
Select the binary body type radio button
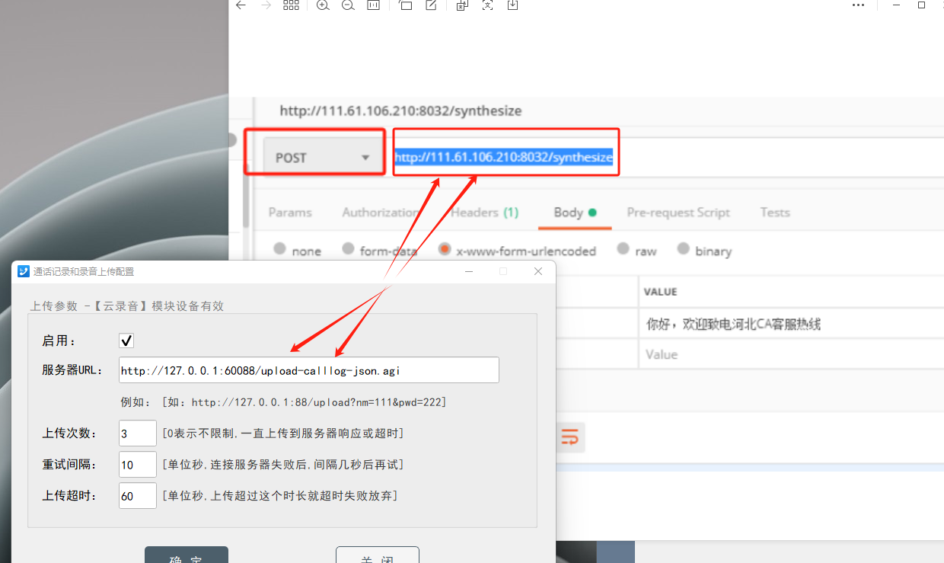point(684,249)
